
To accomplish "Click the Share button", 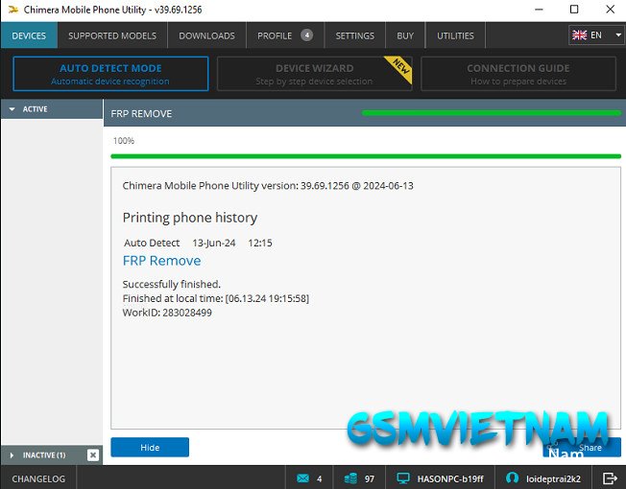I will pos(582,447).
